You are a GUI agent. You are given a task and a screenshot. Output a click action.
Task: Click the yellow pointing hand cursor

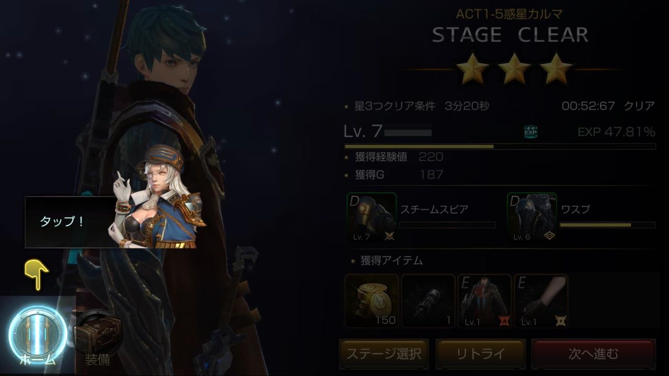(36, 274)
